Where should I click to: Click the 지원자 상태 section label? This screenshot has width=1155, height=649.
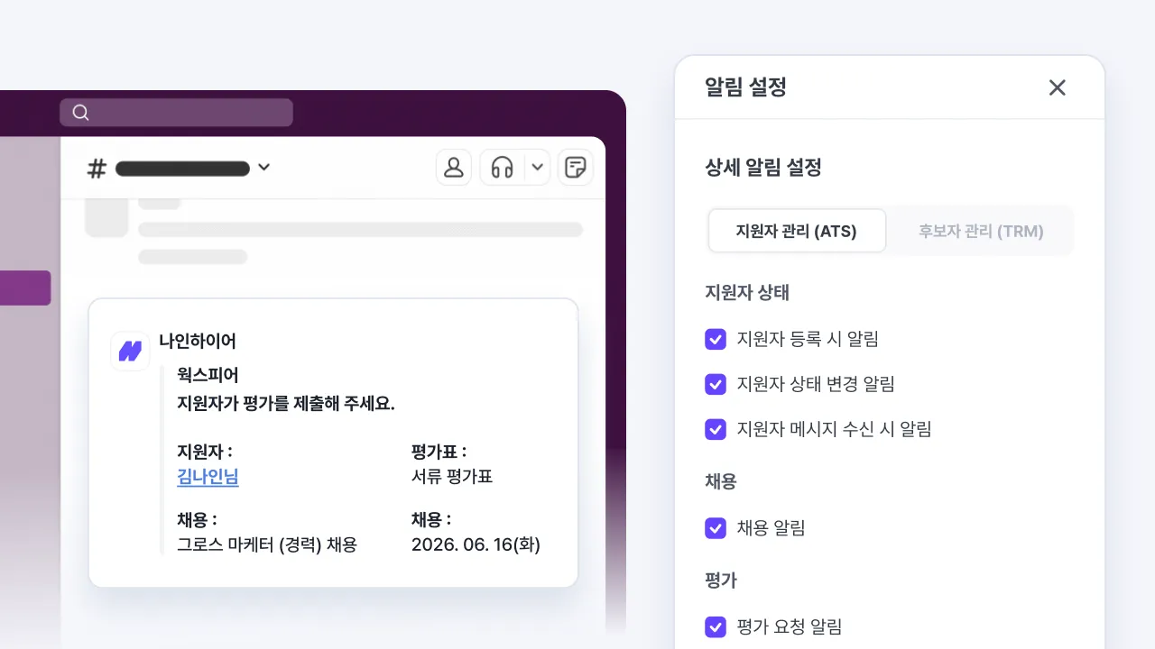pos(747,293)
